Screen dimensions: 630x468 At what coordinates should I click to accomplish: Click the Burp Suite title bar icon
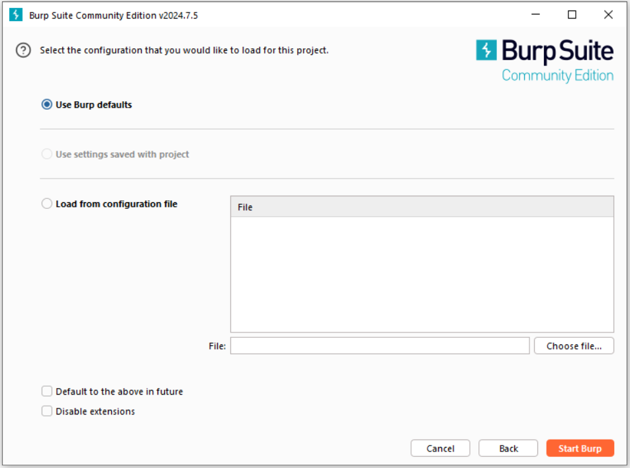(x=16, y=15)
